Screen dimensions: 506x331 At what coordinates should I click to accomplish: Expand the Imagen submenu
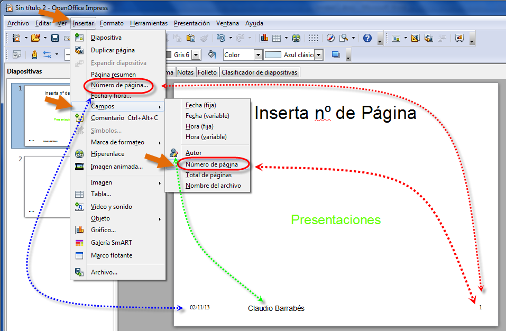[x=160, y=183]
